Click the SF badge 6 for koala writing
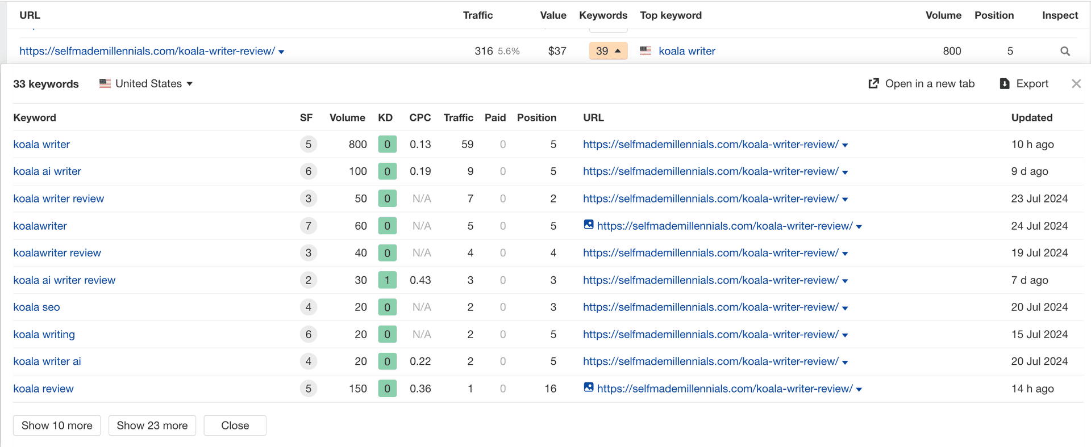The height and width of the screenshot is (447, 1091). click(x=309, y=334)
